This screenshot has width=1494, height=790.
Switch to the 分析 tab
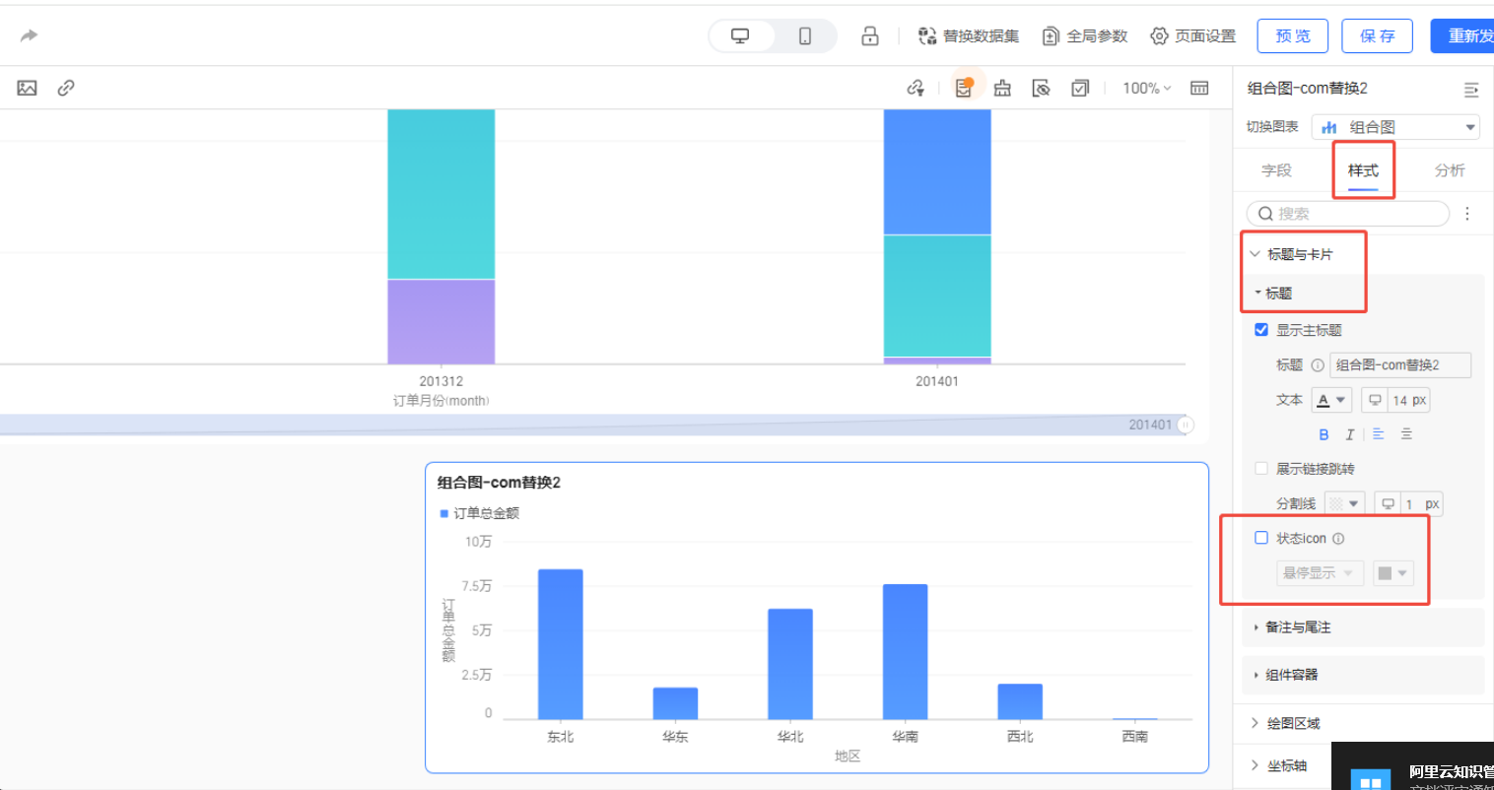[1449, 170]
